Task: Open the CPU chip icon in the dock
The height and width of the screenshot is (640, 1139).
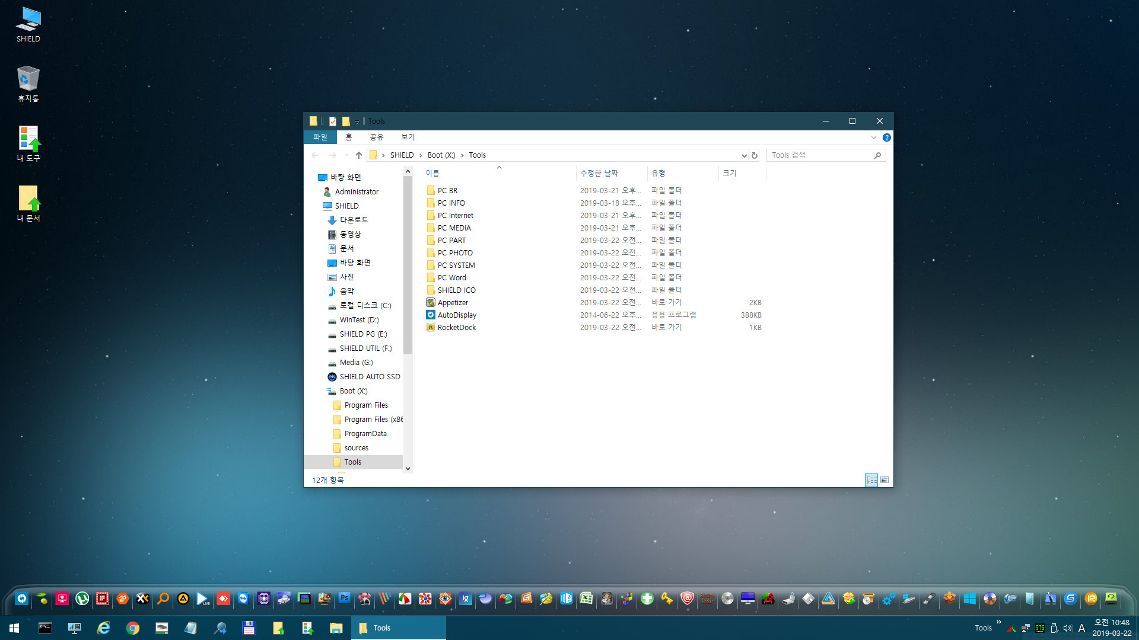Action: tap(264, 599)
